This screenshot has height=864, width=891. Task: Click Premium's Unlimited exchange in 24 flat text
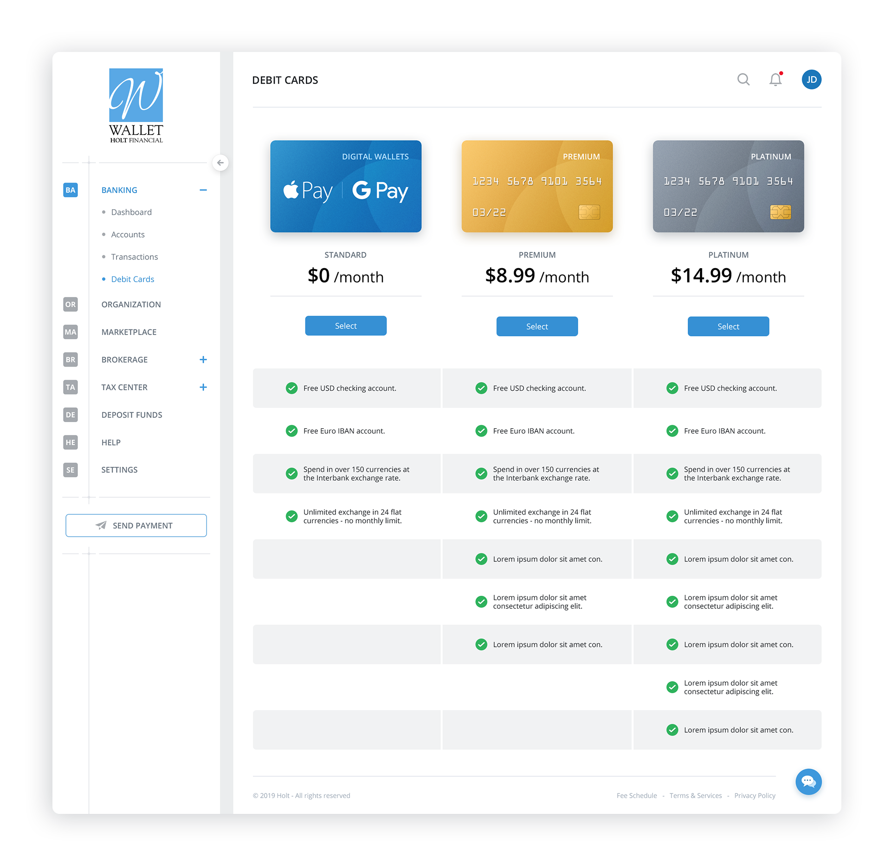click(542, 516)
